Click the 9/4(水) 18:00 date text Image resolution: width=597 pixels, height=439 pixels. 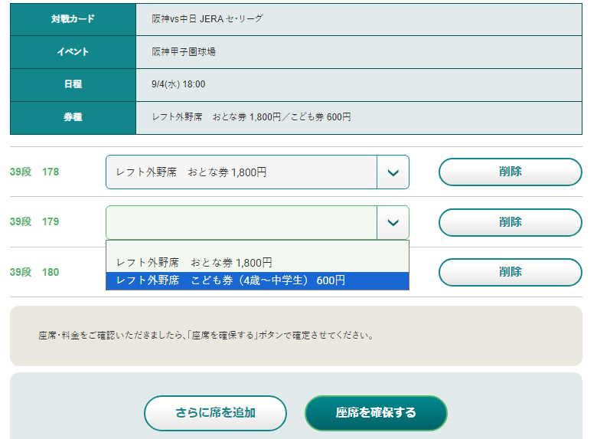point(178,84)
